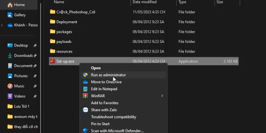The height and width of the screenshot is (133, 266).
Task: Choose Troubleshoot compatibility from context menu
Action: (113, 117)
